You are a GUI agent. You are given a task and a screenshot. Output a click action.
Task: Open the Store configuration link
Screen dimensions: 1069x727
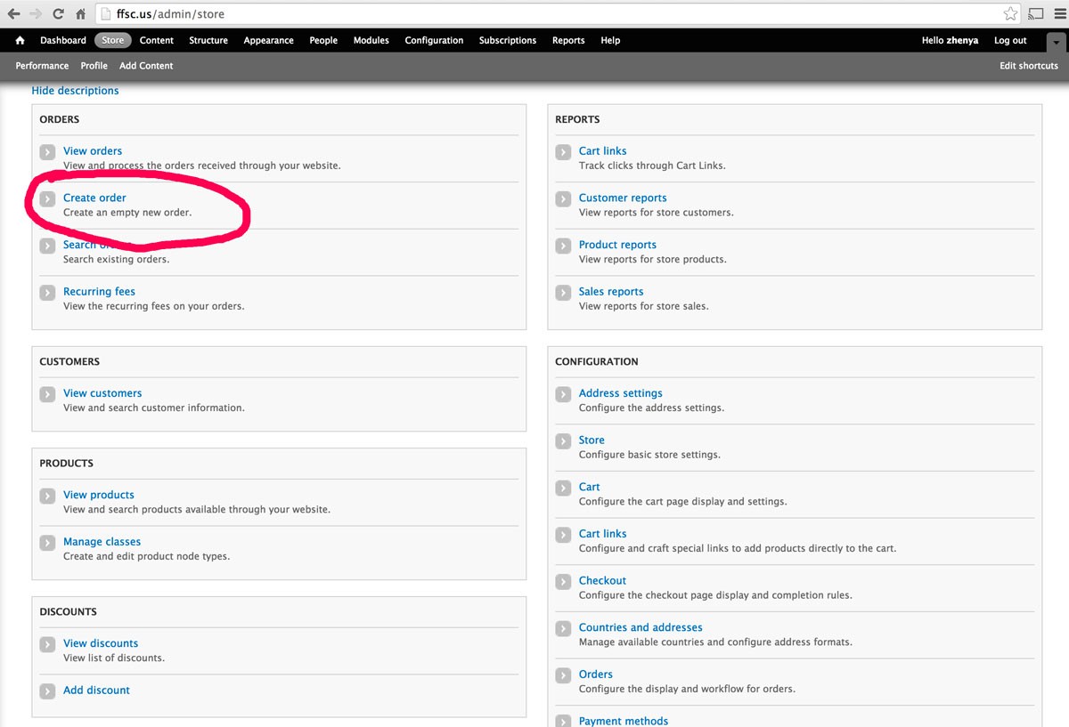[592, 440]
